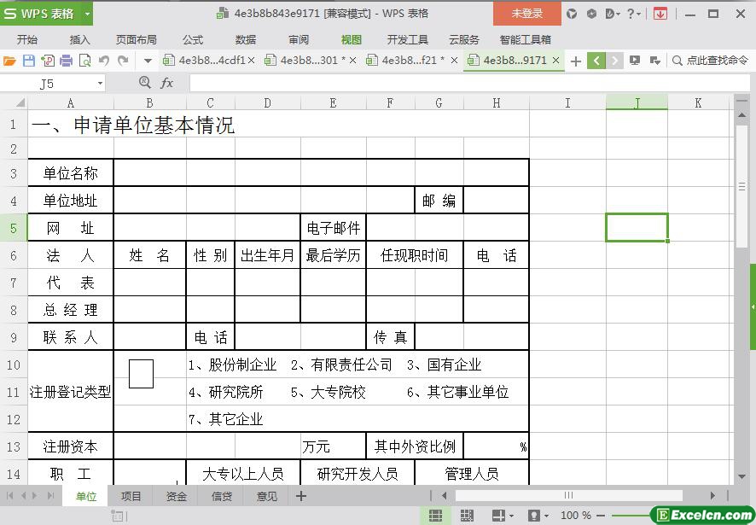Open the WPS 表格 application menu dropdown

(x=88, y=14)
